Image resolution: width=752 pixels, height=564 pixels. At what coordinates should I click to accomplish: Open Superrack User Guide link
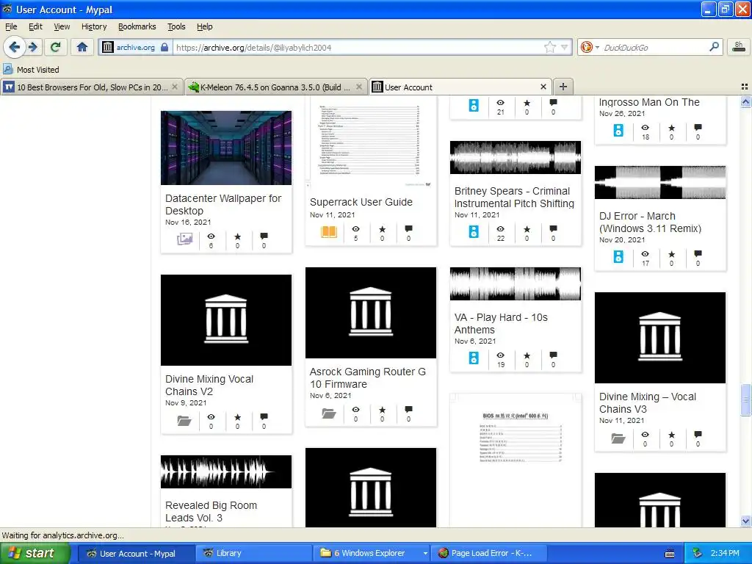361,202
